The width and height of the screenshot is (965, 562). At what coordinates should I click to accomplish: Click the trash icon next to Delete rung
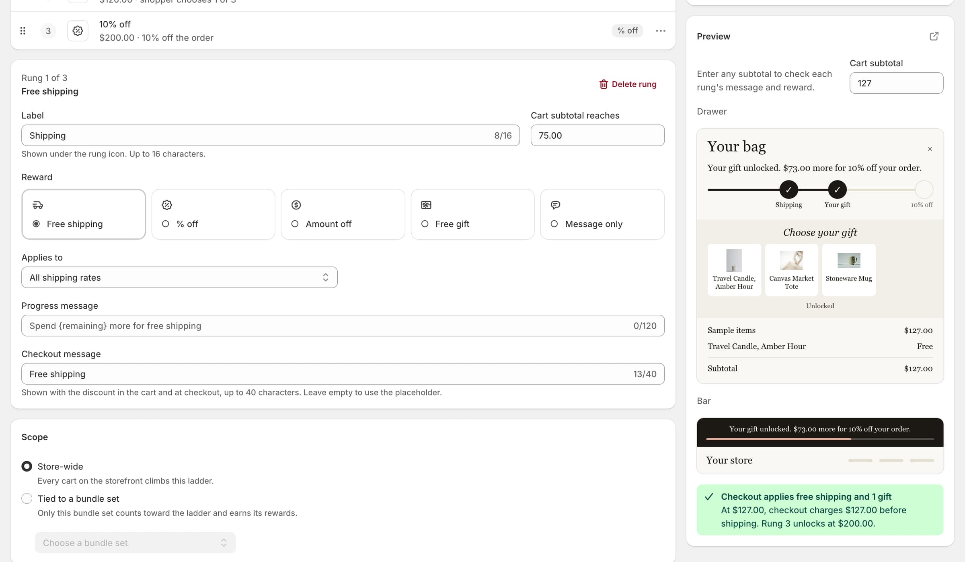[604, 84]
